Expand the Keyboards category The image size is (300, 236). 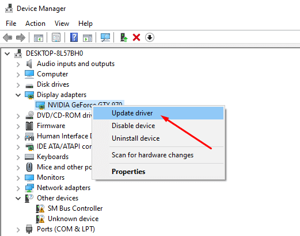pos(18,157)
